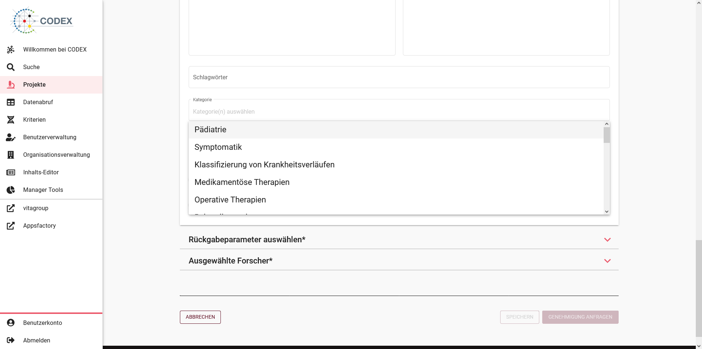Viewport: 702px width, 349px height.
Task: Click GENEHMIGUNG ANFRAGEN button
Action: (x=580, y=317)
